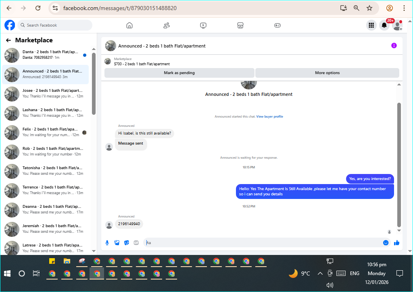This screenshot has width=413, height=292.
Task: Click 'Hi Isabel, is this still available?' message
Action: pos(145,133)
